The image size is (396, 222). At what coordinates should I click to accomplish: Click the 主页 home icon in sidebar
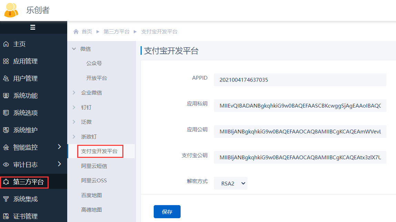coord(6,44)
